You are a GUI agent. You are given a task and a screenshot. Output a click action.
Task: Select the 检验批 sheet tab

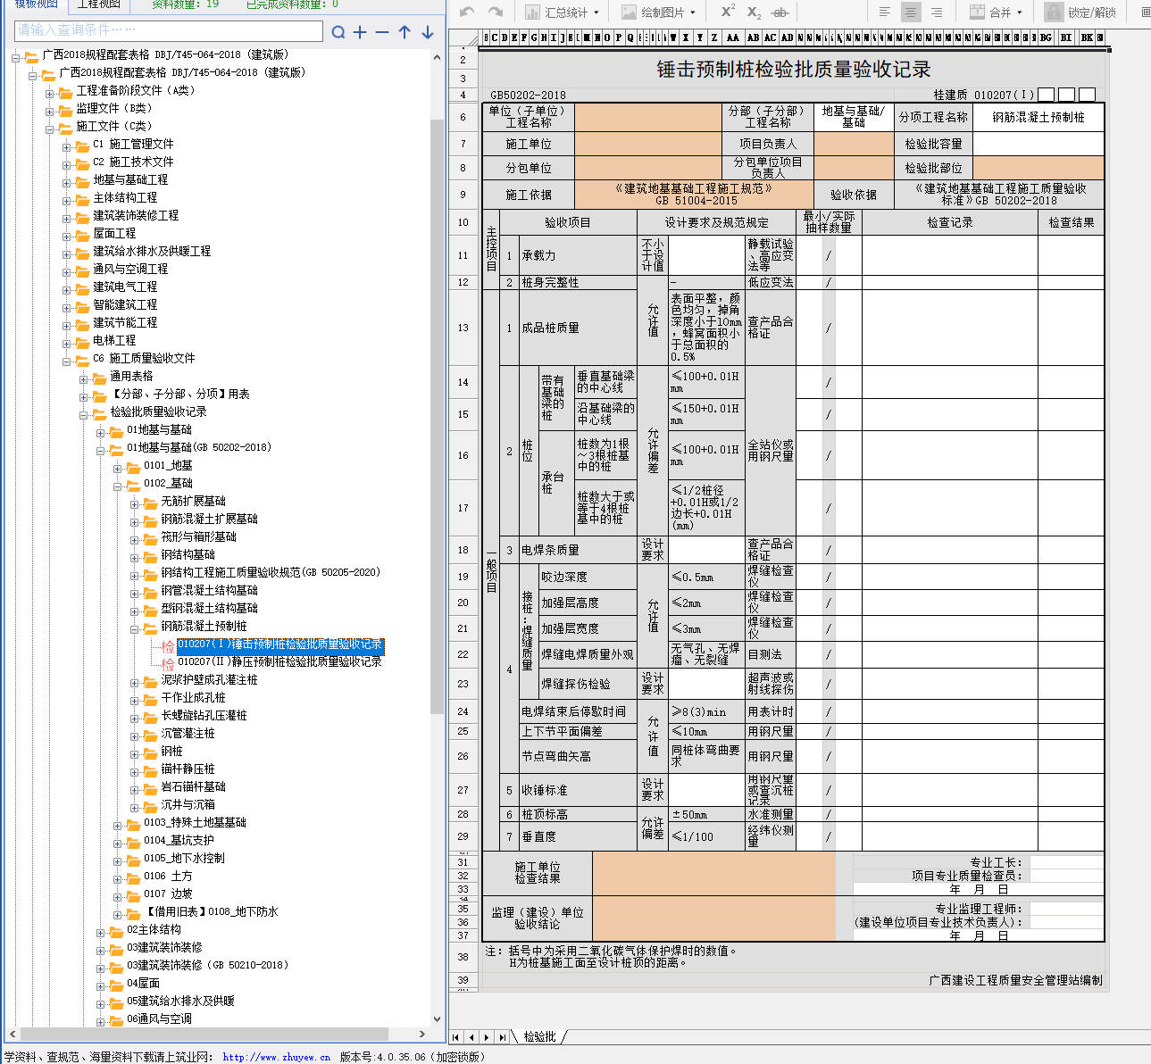(x=540, y=1036)
